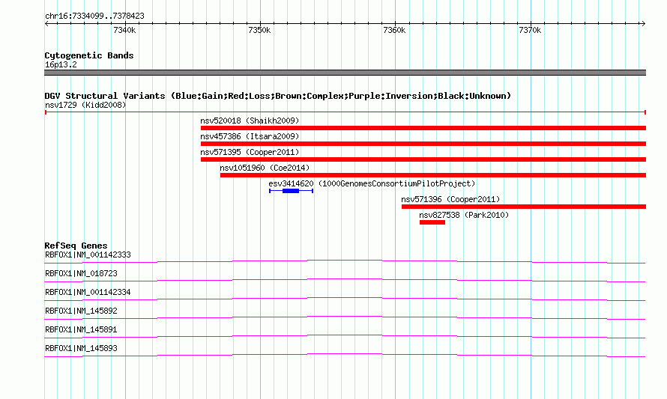Click the RBFOX1|NM_145891 transcript label
The width and height of the screenshot is (667, 399).
tap(81, 329)
